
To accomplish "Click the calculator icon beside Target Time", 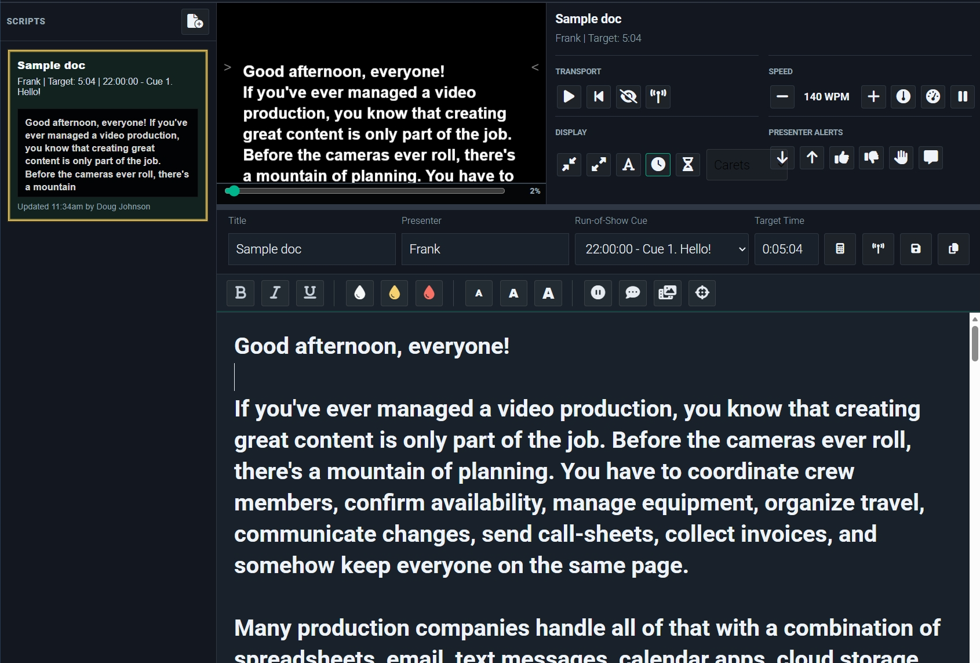I will [840, 249].
